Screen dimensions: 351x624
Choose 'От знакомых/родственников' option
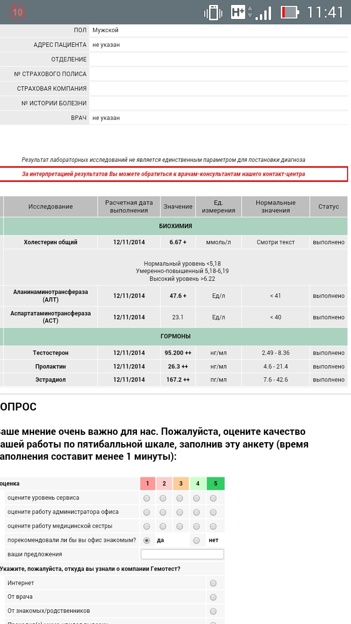coord(213,611)
